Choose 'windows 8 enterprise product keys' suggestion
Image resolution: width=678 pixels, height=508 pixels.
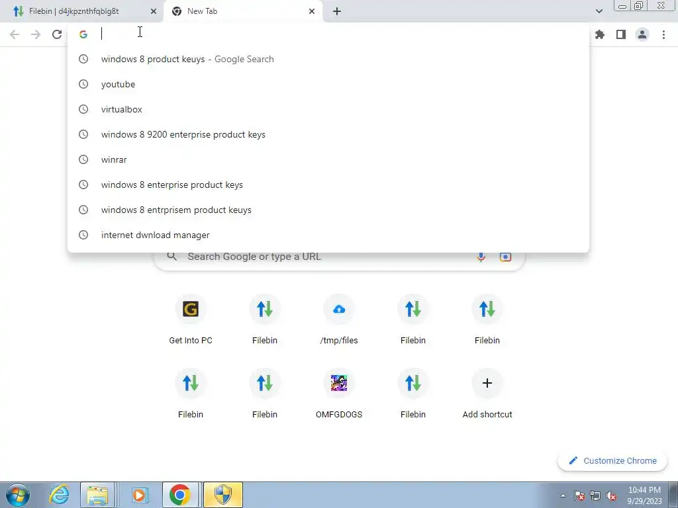click(x=328, y=185)
